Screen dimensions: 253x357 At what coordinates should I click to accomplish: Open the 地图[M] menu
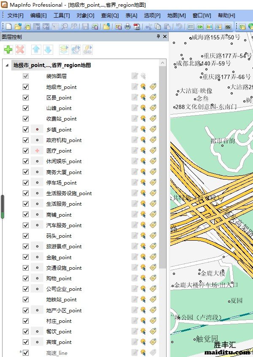click(177, 16)
